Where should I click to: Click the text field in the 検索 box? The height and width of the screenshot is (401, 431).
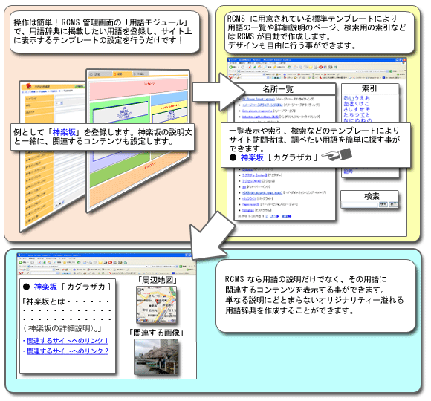click(360, 204)
